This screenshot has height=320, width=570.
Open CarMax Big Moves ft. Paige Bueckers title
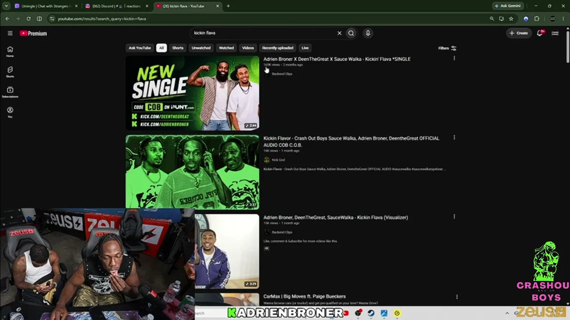click(304, 296)
